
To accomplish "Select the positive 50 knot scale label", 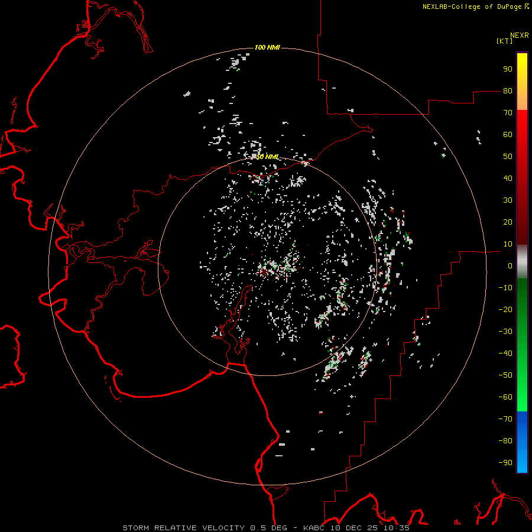I will pyautogui.click(x=508, y=157).
